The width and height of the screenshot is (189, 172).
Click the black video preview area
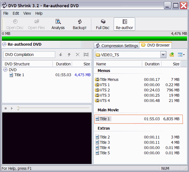[x=47, y=138]
